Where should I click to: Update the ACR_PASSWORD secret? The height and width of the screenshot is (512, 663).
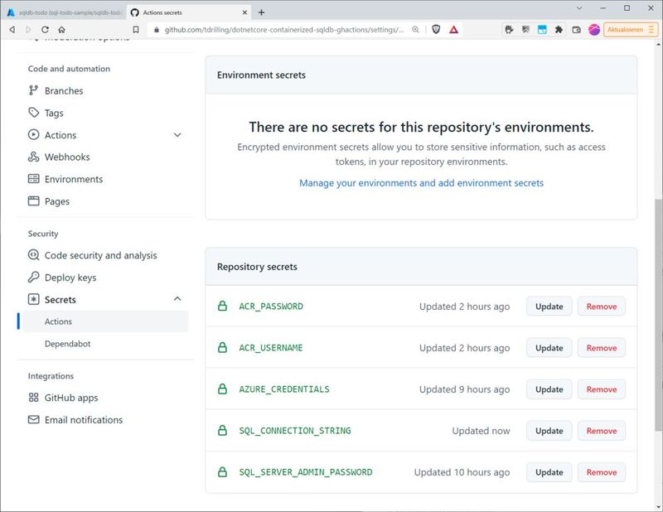[549, 307]
